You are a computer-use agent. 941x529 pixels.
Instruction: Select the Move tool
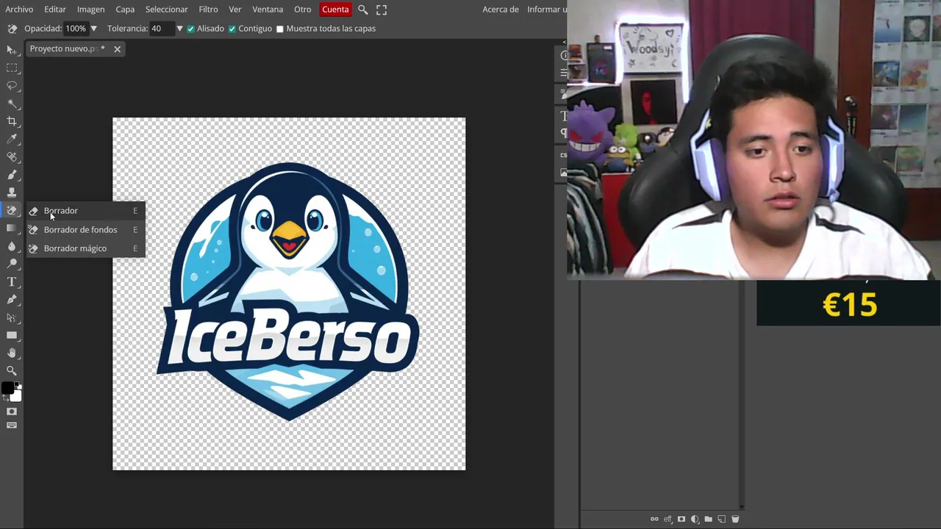[12, 49]
